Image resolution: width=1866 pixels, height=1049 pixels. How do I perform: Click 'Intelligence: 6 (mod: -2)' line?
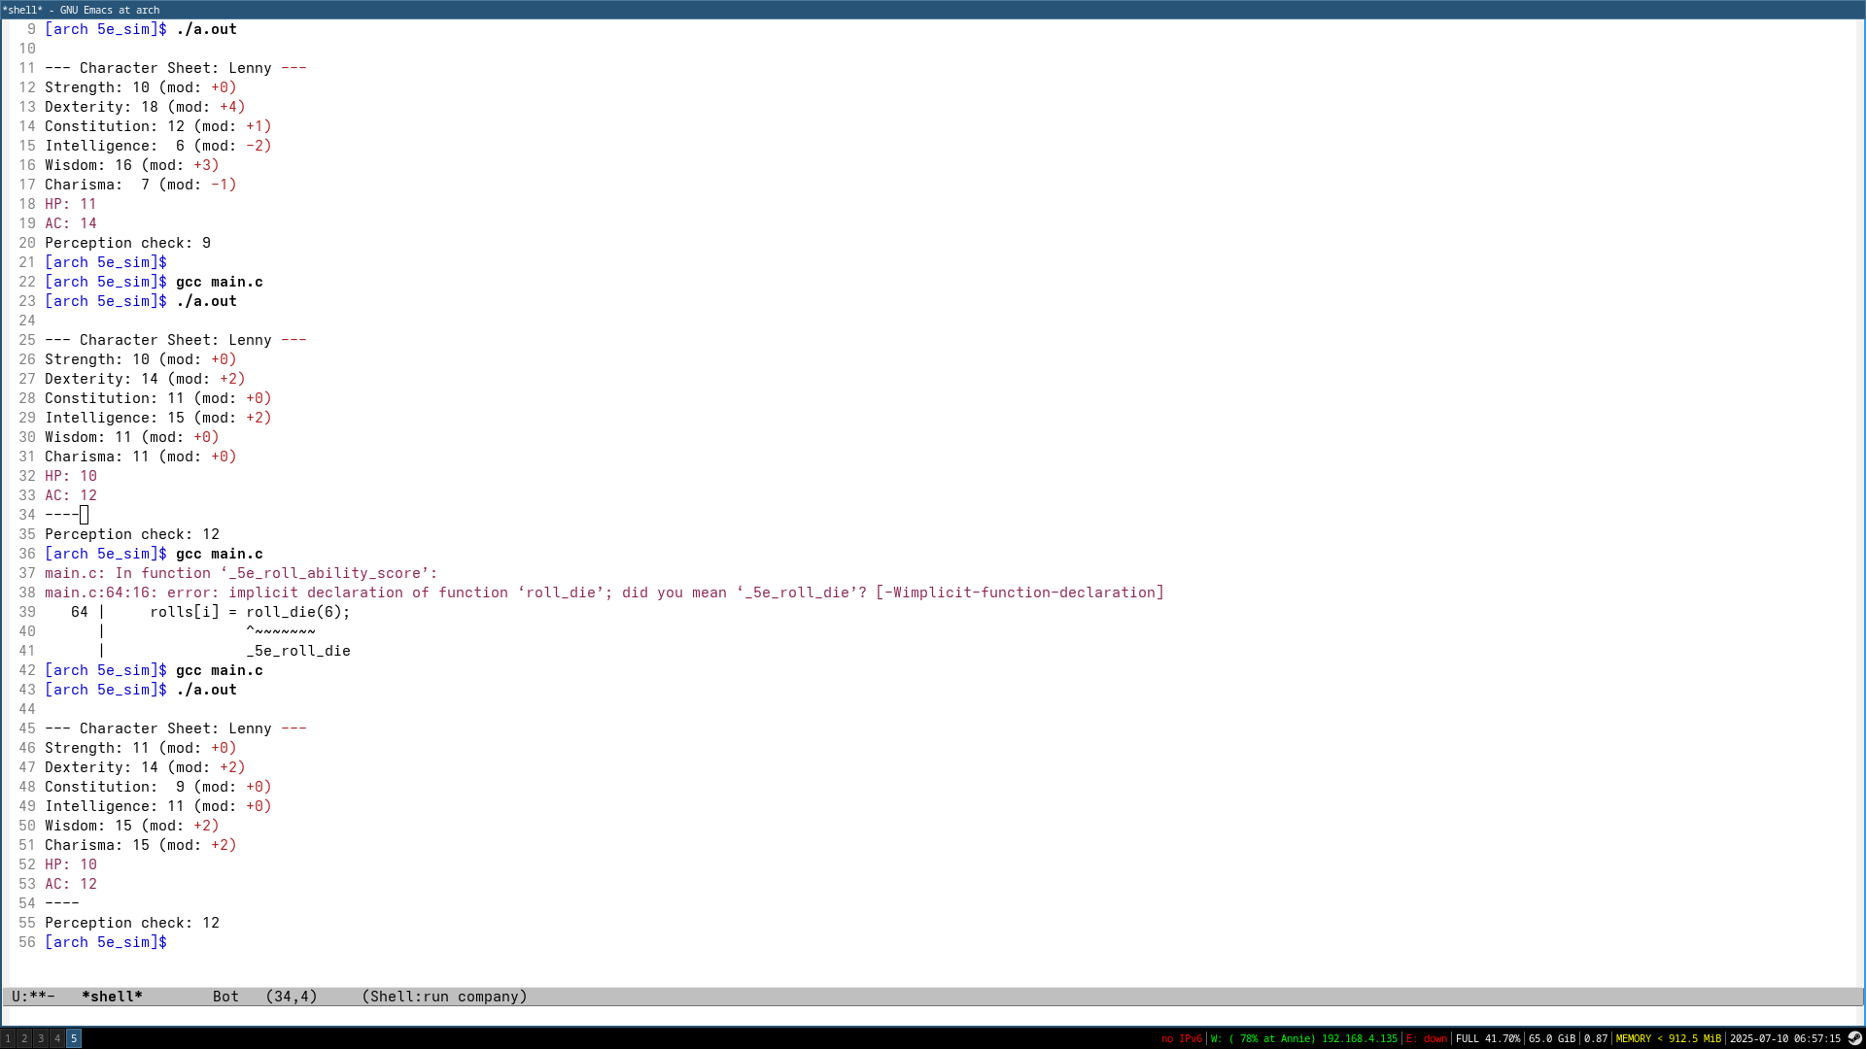158,146
